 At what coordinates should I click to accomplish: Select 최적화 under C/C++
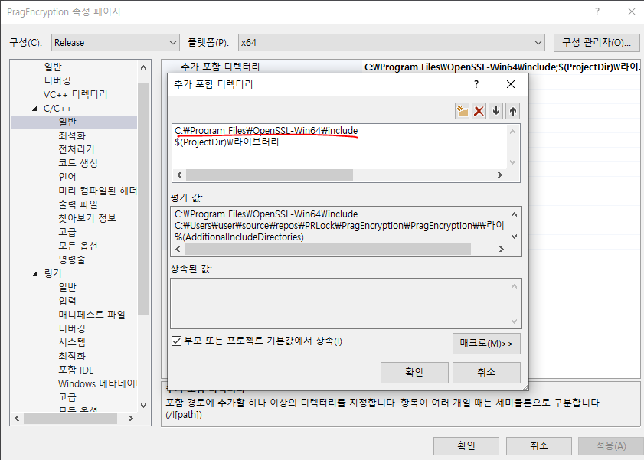point(72,135)
